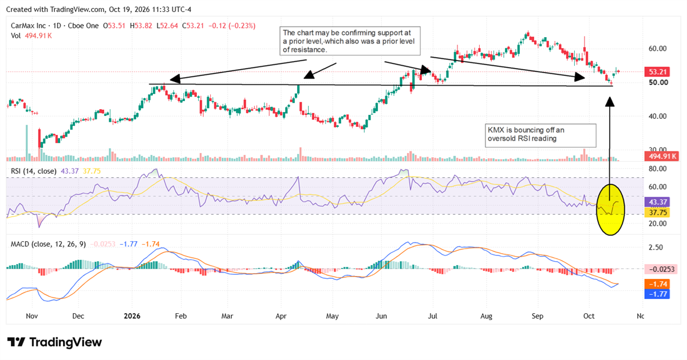Click the 'Dec' label on the time axis
Screen dimensions: 687x360
(78, 315)
